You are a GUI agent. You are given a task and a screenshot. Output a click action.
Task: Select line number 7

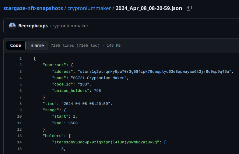(x=21, y=97)
